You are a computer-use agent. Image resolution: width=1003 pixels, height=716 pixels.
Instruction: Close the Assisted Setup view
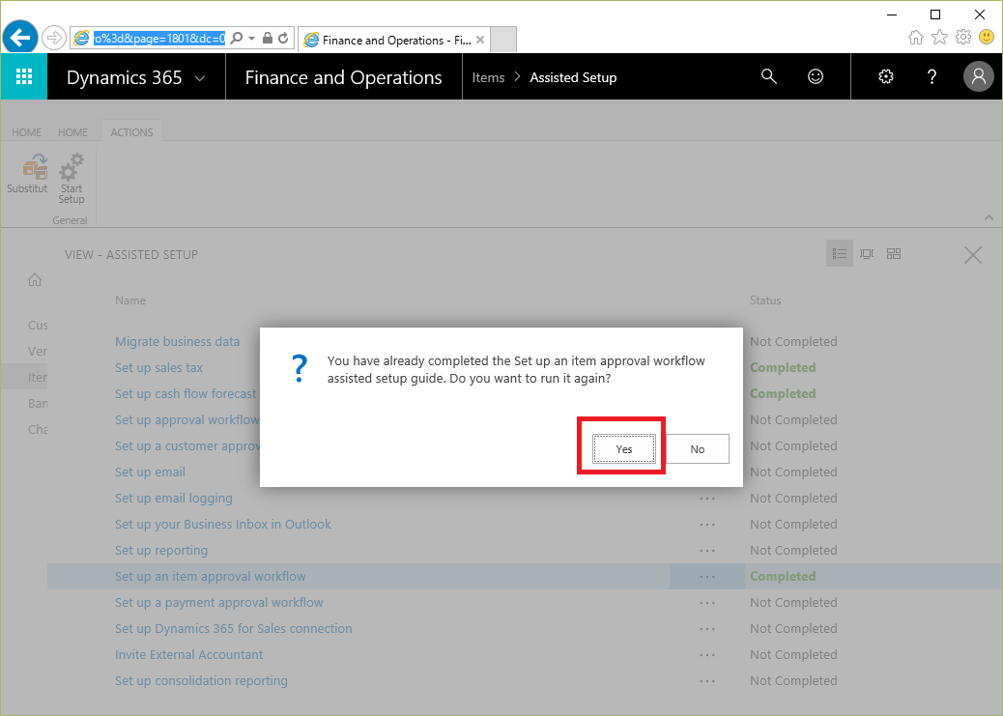973,255
